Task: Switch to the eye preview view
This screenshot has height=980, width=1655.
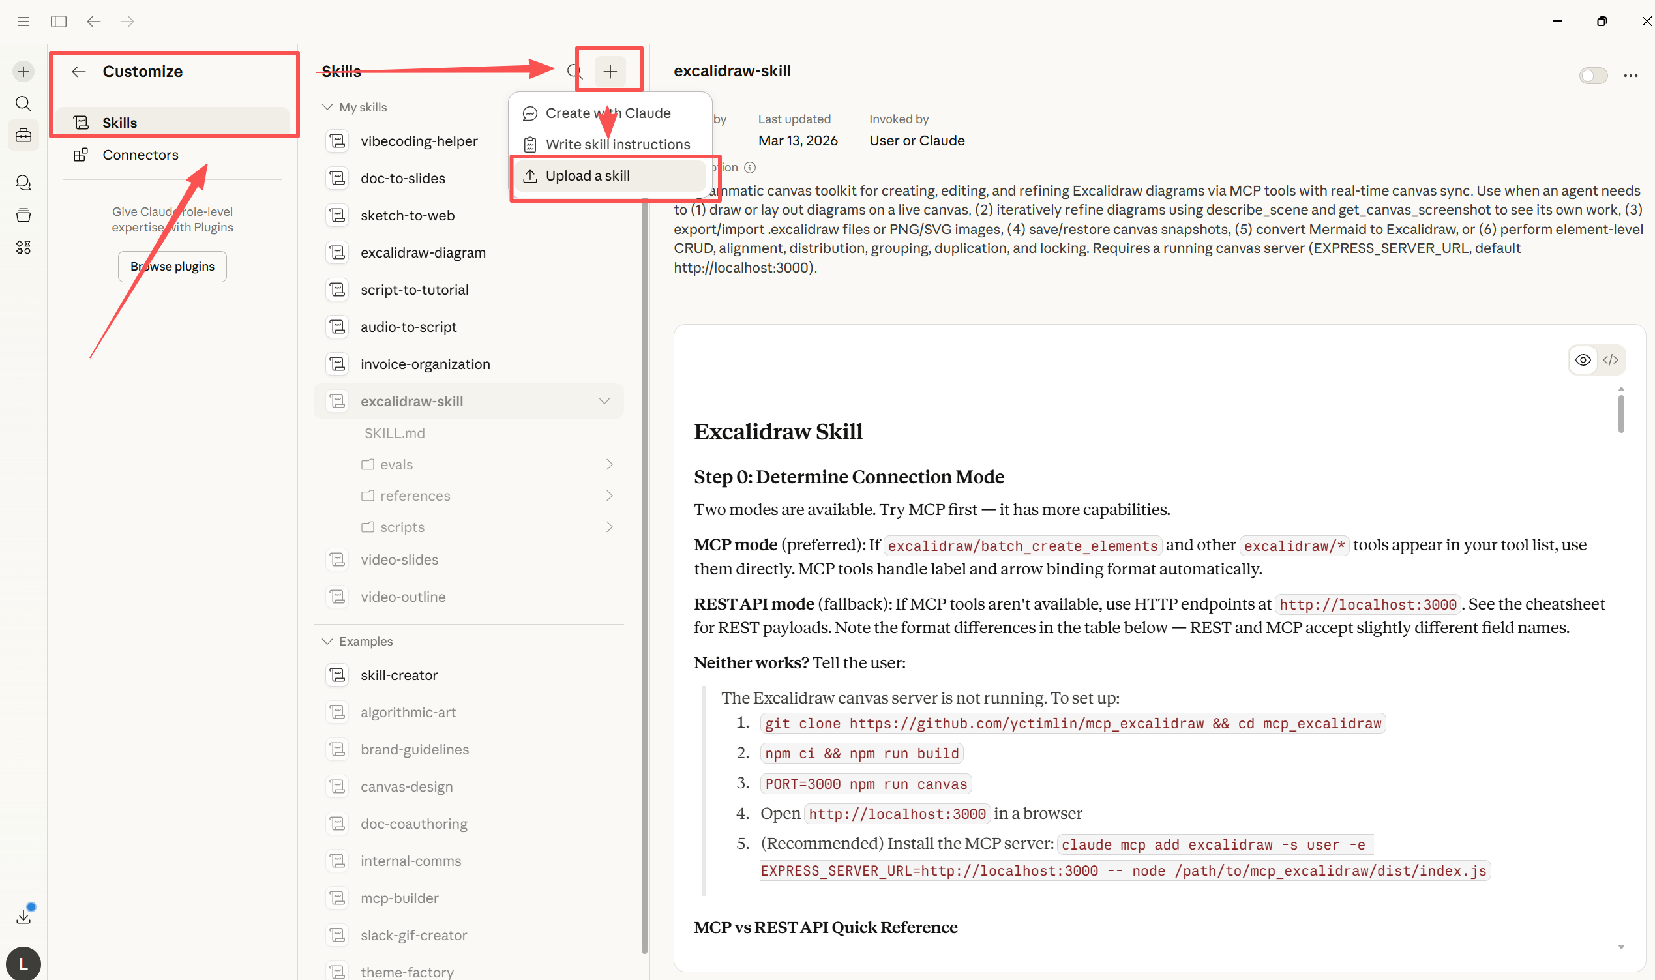Action: click(x=1583, y=360)
